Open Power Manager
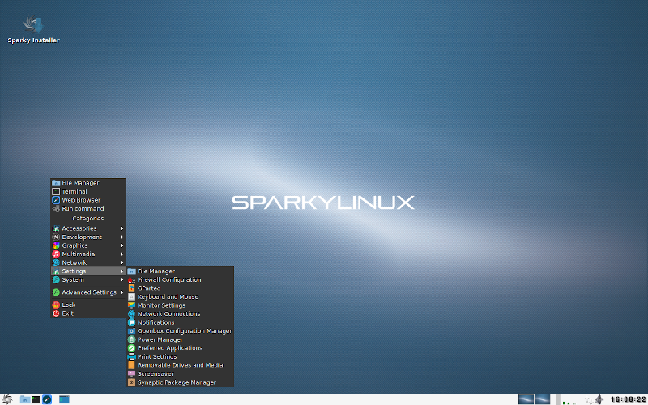This screenshot has width=648, height=405. click(x=180, y=339)
